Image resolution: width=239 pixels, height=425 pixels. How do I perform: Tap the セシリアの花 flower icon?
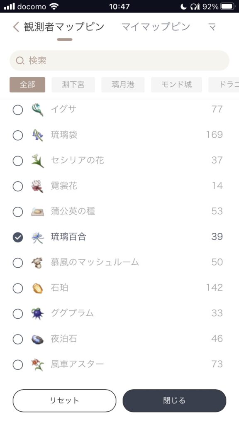(x=37, y=161)
